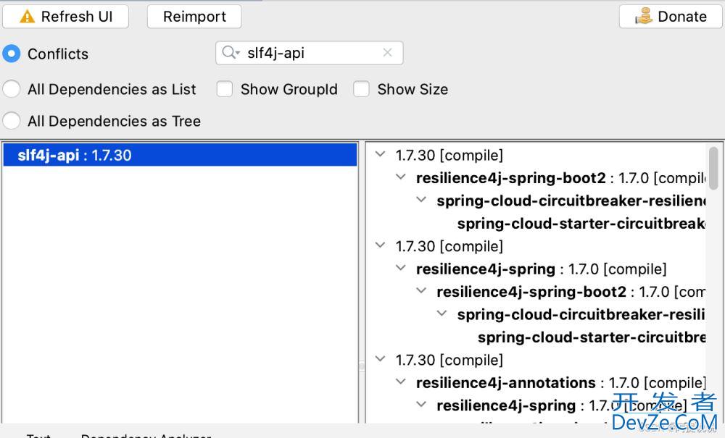
Task: Collapse the topmost 1.7.30 [compile] node
Action: 380,154
